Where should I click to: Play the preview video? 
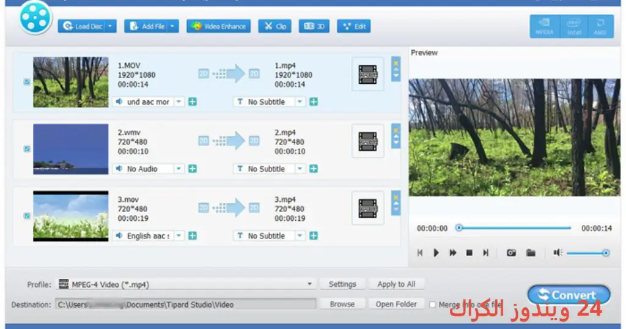pos(436,253)
